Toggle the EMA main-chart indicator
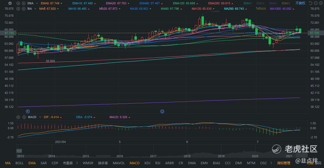This screenshot has height=168, width=324. pyautogui.click(x=32, y=163)
